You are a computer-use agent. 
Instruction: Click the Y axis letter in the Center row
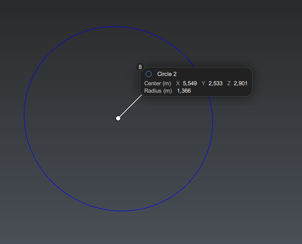pos(203,83)
